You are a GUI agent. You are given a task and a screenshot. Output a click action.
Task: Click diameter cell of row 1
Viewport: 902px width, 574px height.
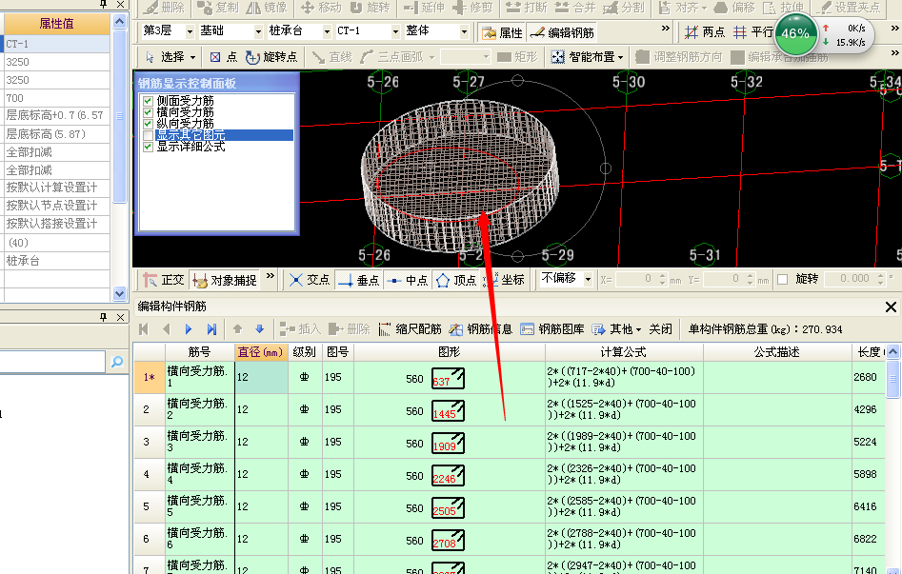pyautogui.click(x=261, y=377)
